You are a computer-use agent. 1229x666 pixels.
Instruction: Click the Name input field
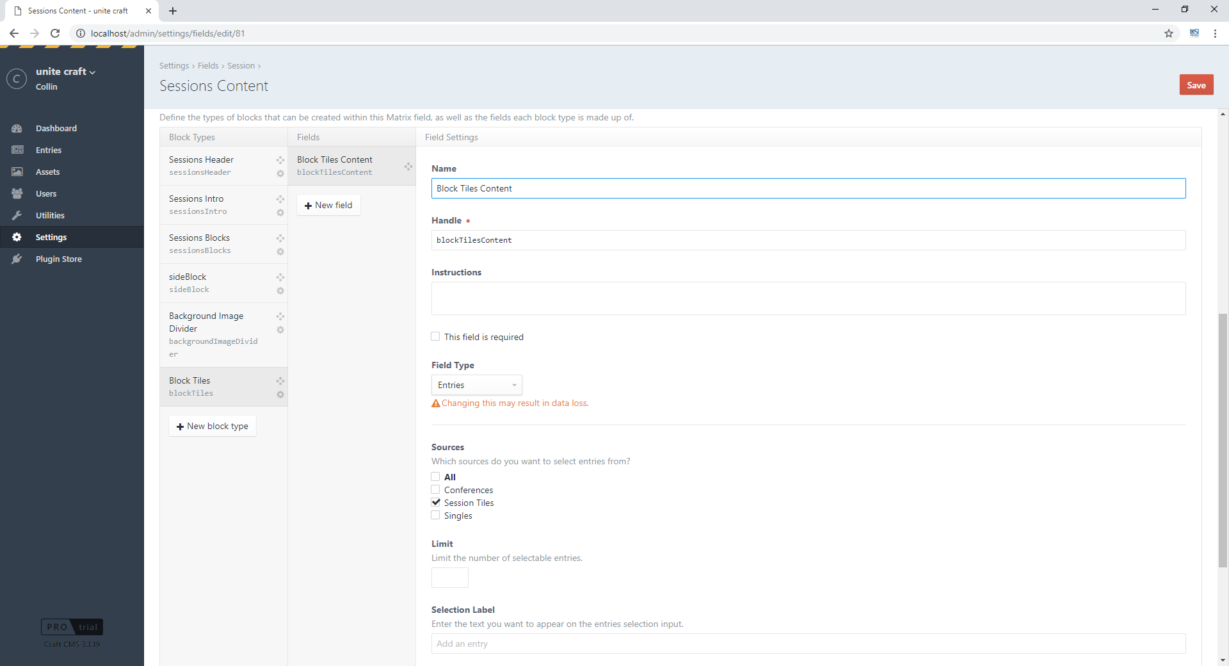808,188
